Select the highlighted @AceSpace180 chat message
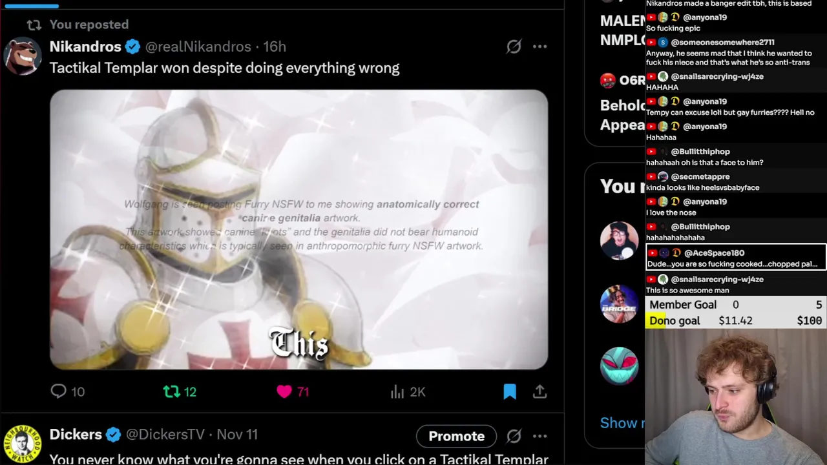This screenshot has width=827, height=465. click(736, 258)
